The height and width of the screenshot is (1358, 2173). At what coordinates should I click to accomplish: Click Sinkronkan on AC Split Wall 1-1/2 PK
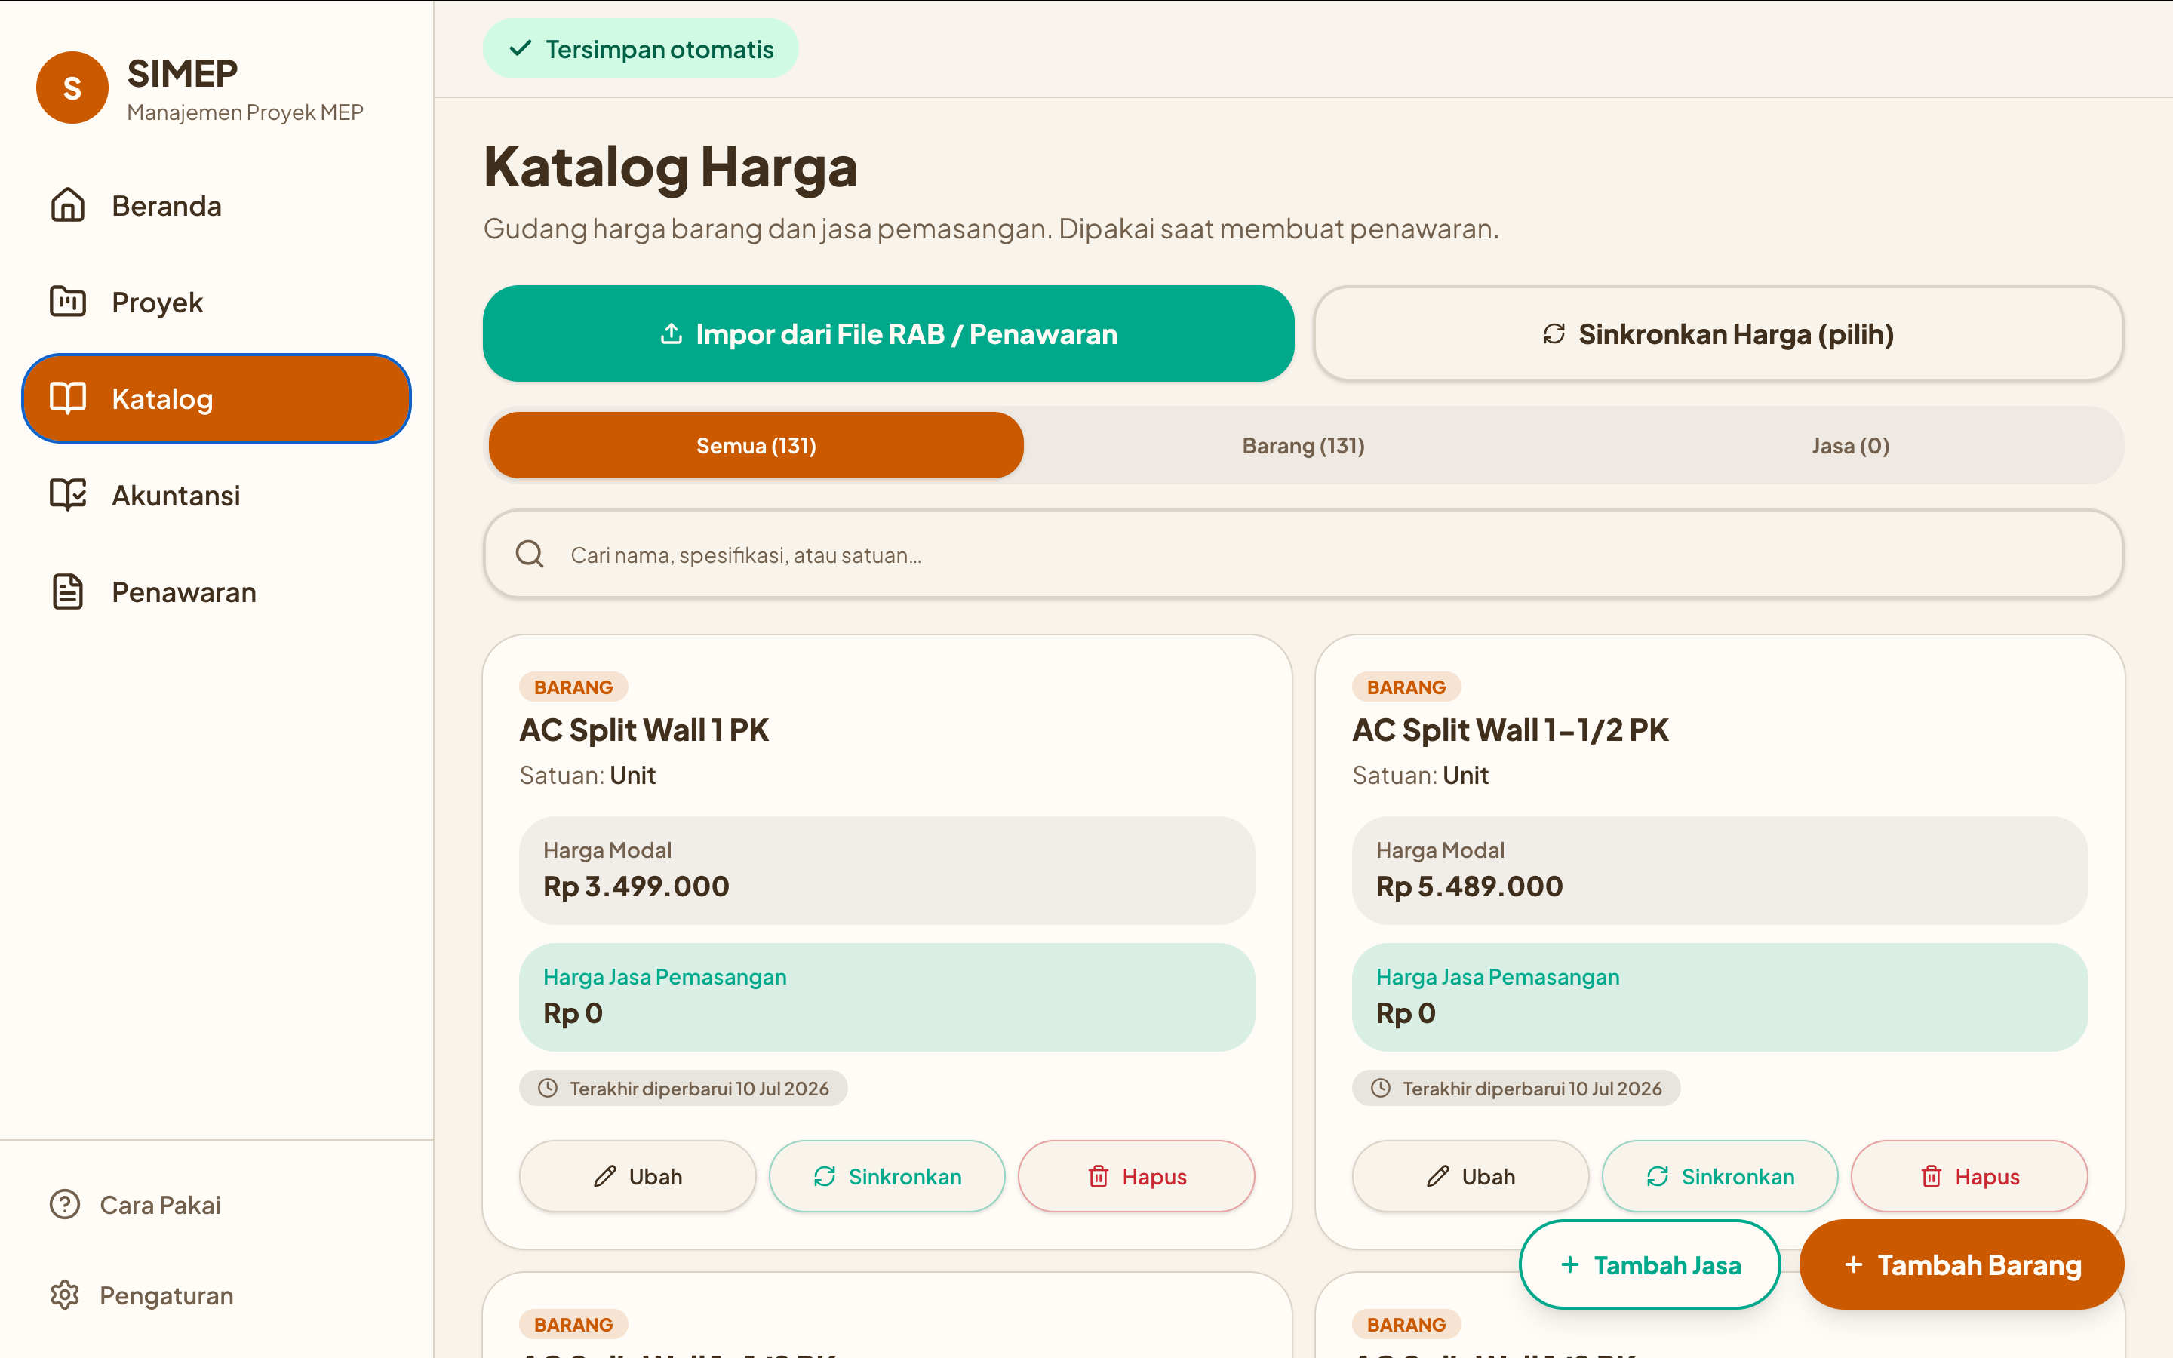[x=1720, y=1177]
